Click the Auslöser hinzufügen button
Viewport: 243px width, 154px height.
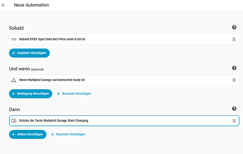(x=30, y=53)
